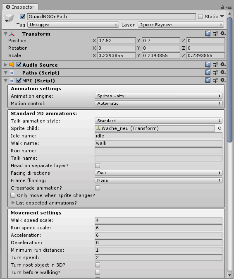Click the Audio Source speaker icon

12,65
